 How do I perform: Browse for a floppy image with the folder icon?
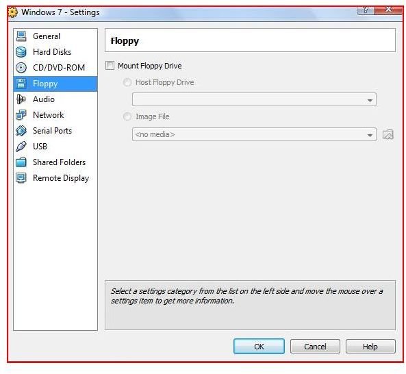(388, 134)
